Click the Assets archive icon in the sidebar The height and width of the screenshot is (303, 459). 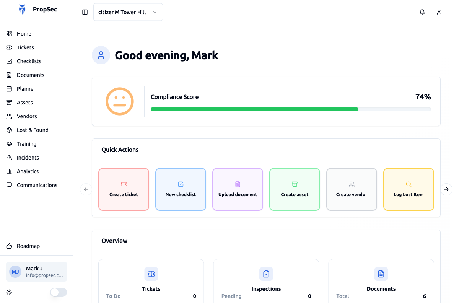9,103
